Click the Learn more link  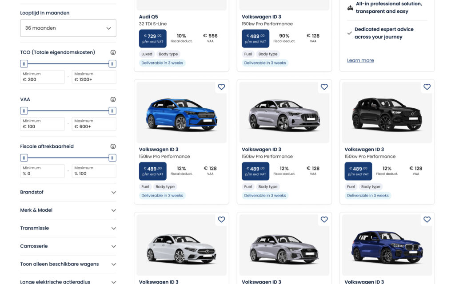pyautogui.click(x=360, y=60)
